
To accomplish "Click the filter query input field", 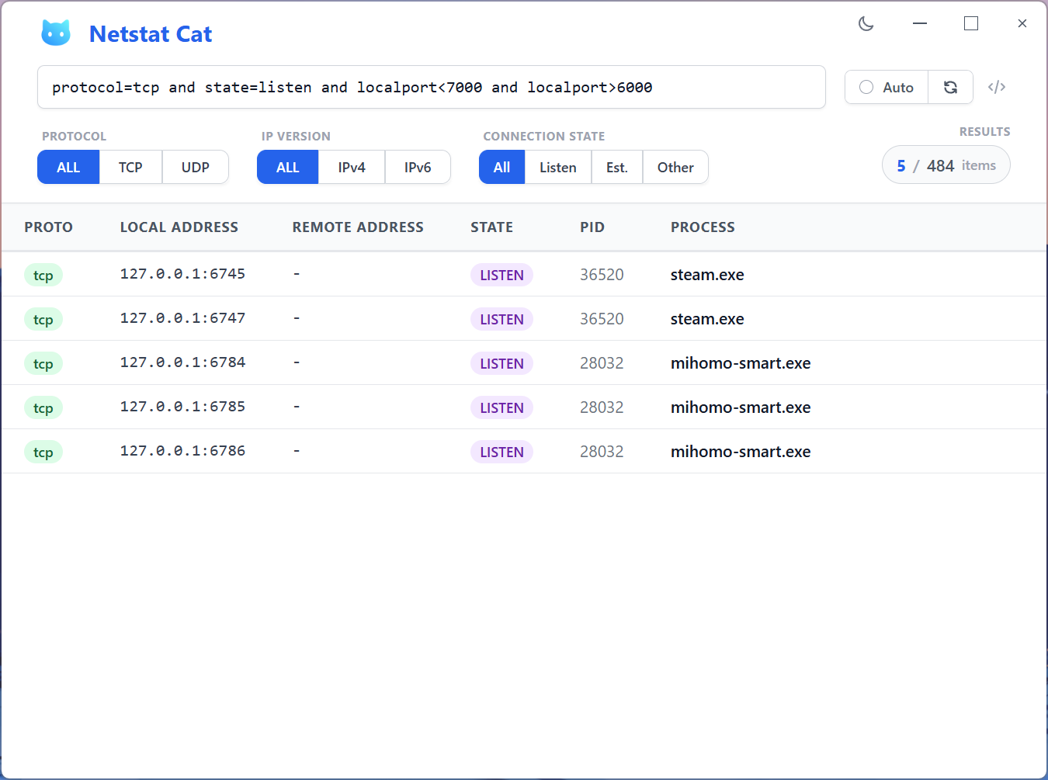I will pyautogui.click(x=431, y=87).
